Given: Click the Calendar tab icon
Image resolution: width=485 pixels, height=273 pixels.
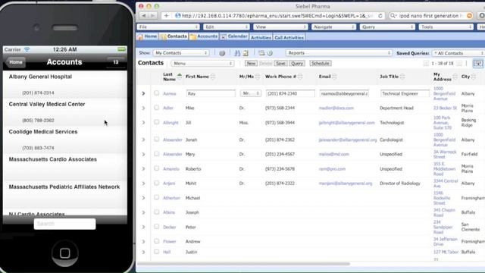Looking at the screenshot, I should click(224, 37).
